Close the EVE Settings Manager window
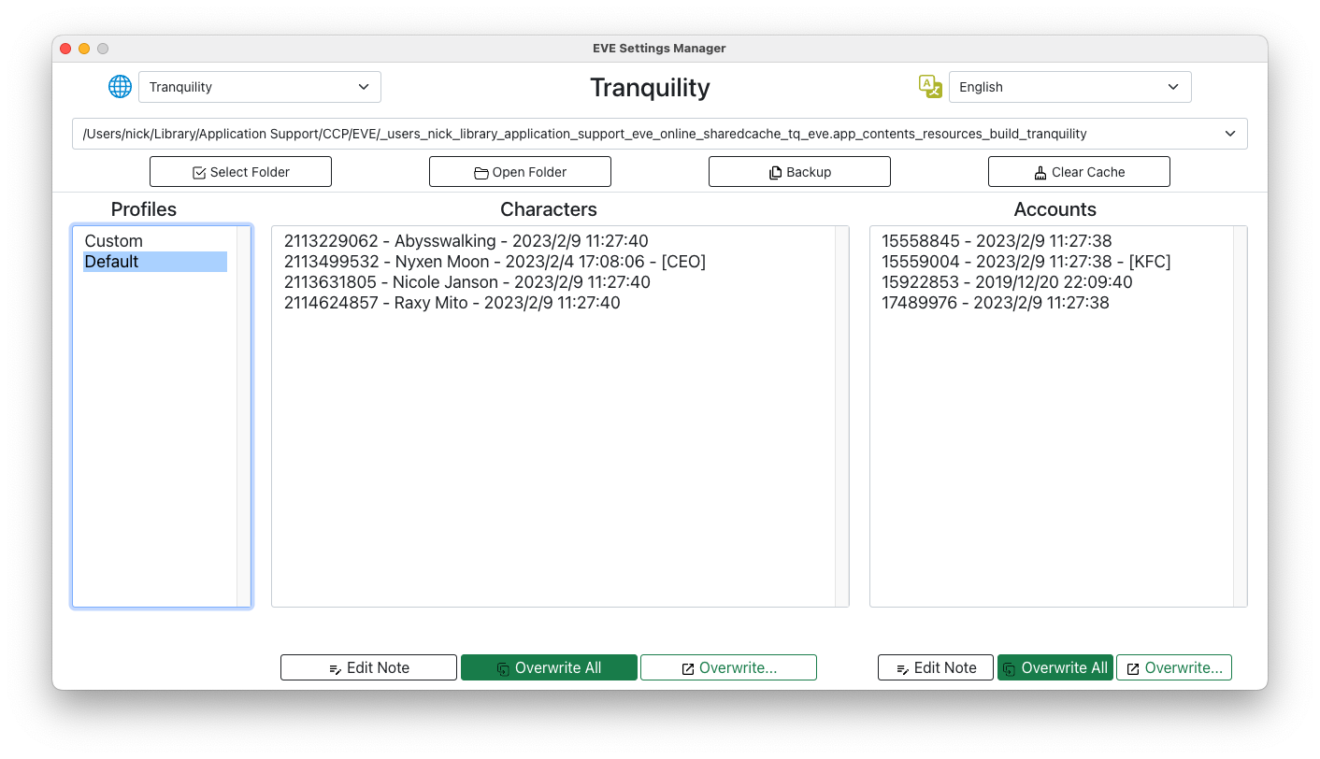Image resolution: width=1320 pixels, height=759 pixels. point(65,49)
